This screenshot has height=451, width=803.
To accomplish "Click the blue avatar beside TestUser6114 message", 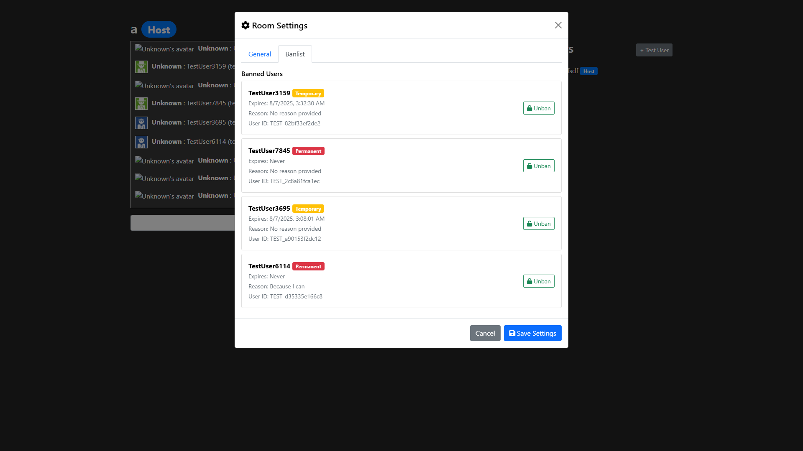I will [x=141, y=142].
